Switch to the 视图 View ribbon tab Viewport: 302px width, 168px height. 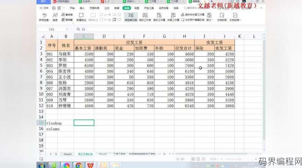pyautogui.click(x=136, y=8)
